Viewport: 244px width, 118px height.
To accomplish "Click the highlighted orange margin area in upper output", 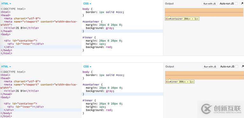I will point(204,12).
